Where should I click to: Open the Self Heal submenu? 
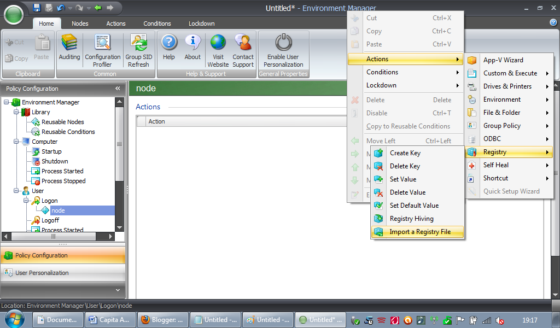[x=509, y=165]
